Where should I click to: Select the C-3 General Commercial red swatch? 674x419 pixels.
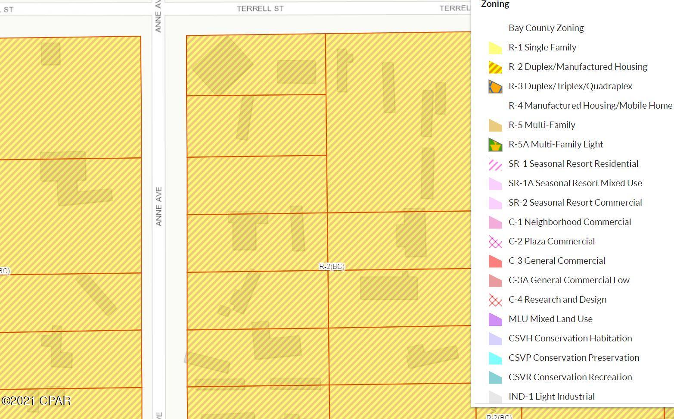click(495, 261)
